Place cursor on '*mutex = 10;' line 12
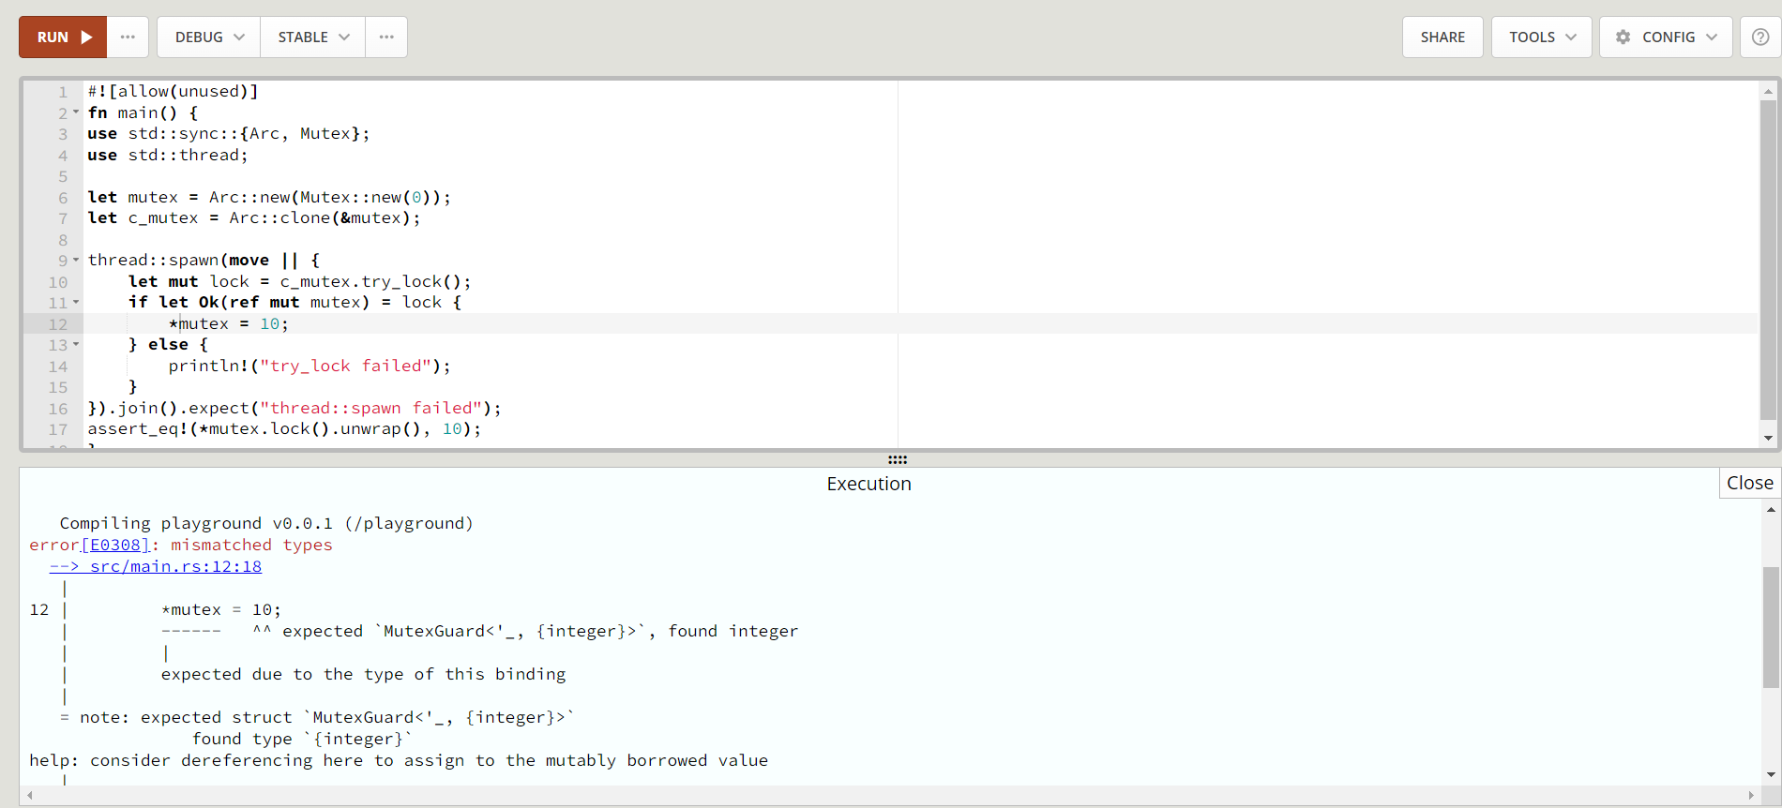The image size is (1782, 808). tap(229, 323)
